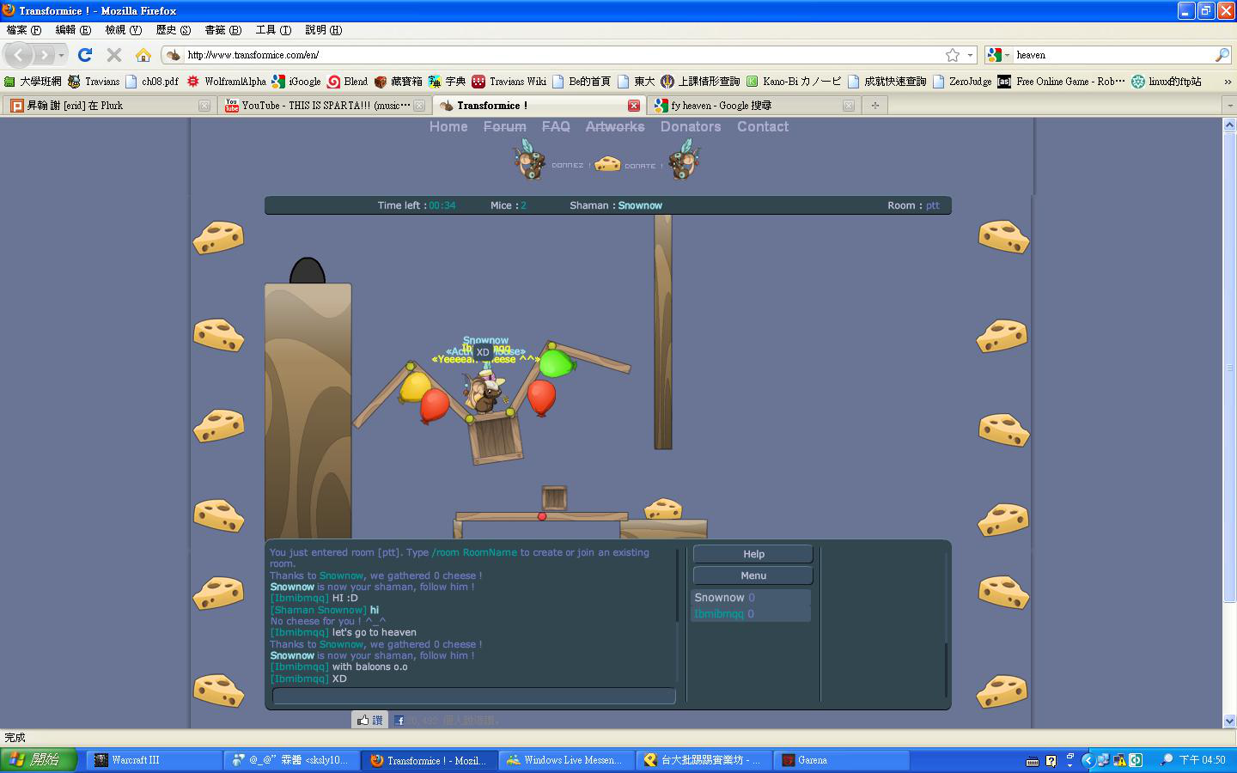1237x773 pixels.
Task: Open the ZeroJudge bookmark
Action: pyautogui.click(x=961, y=82)
